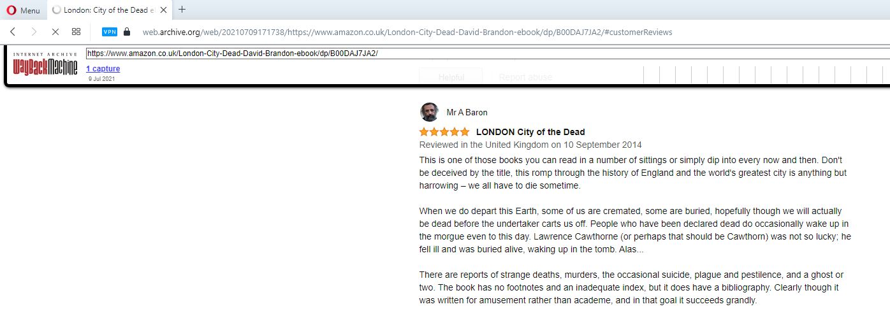Close the London: City of the Dead tab
This screenshot has width=890, height=309.
163,10
